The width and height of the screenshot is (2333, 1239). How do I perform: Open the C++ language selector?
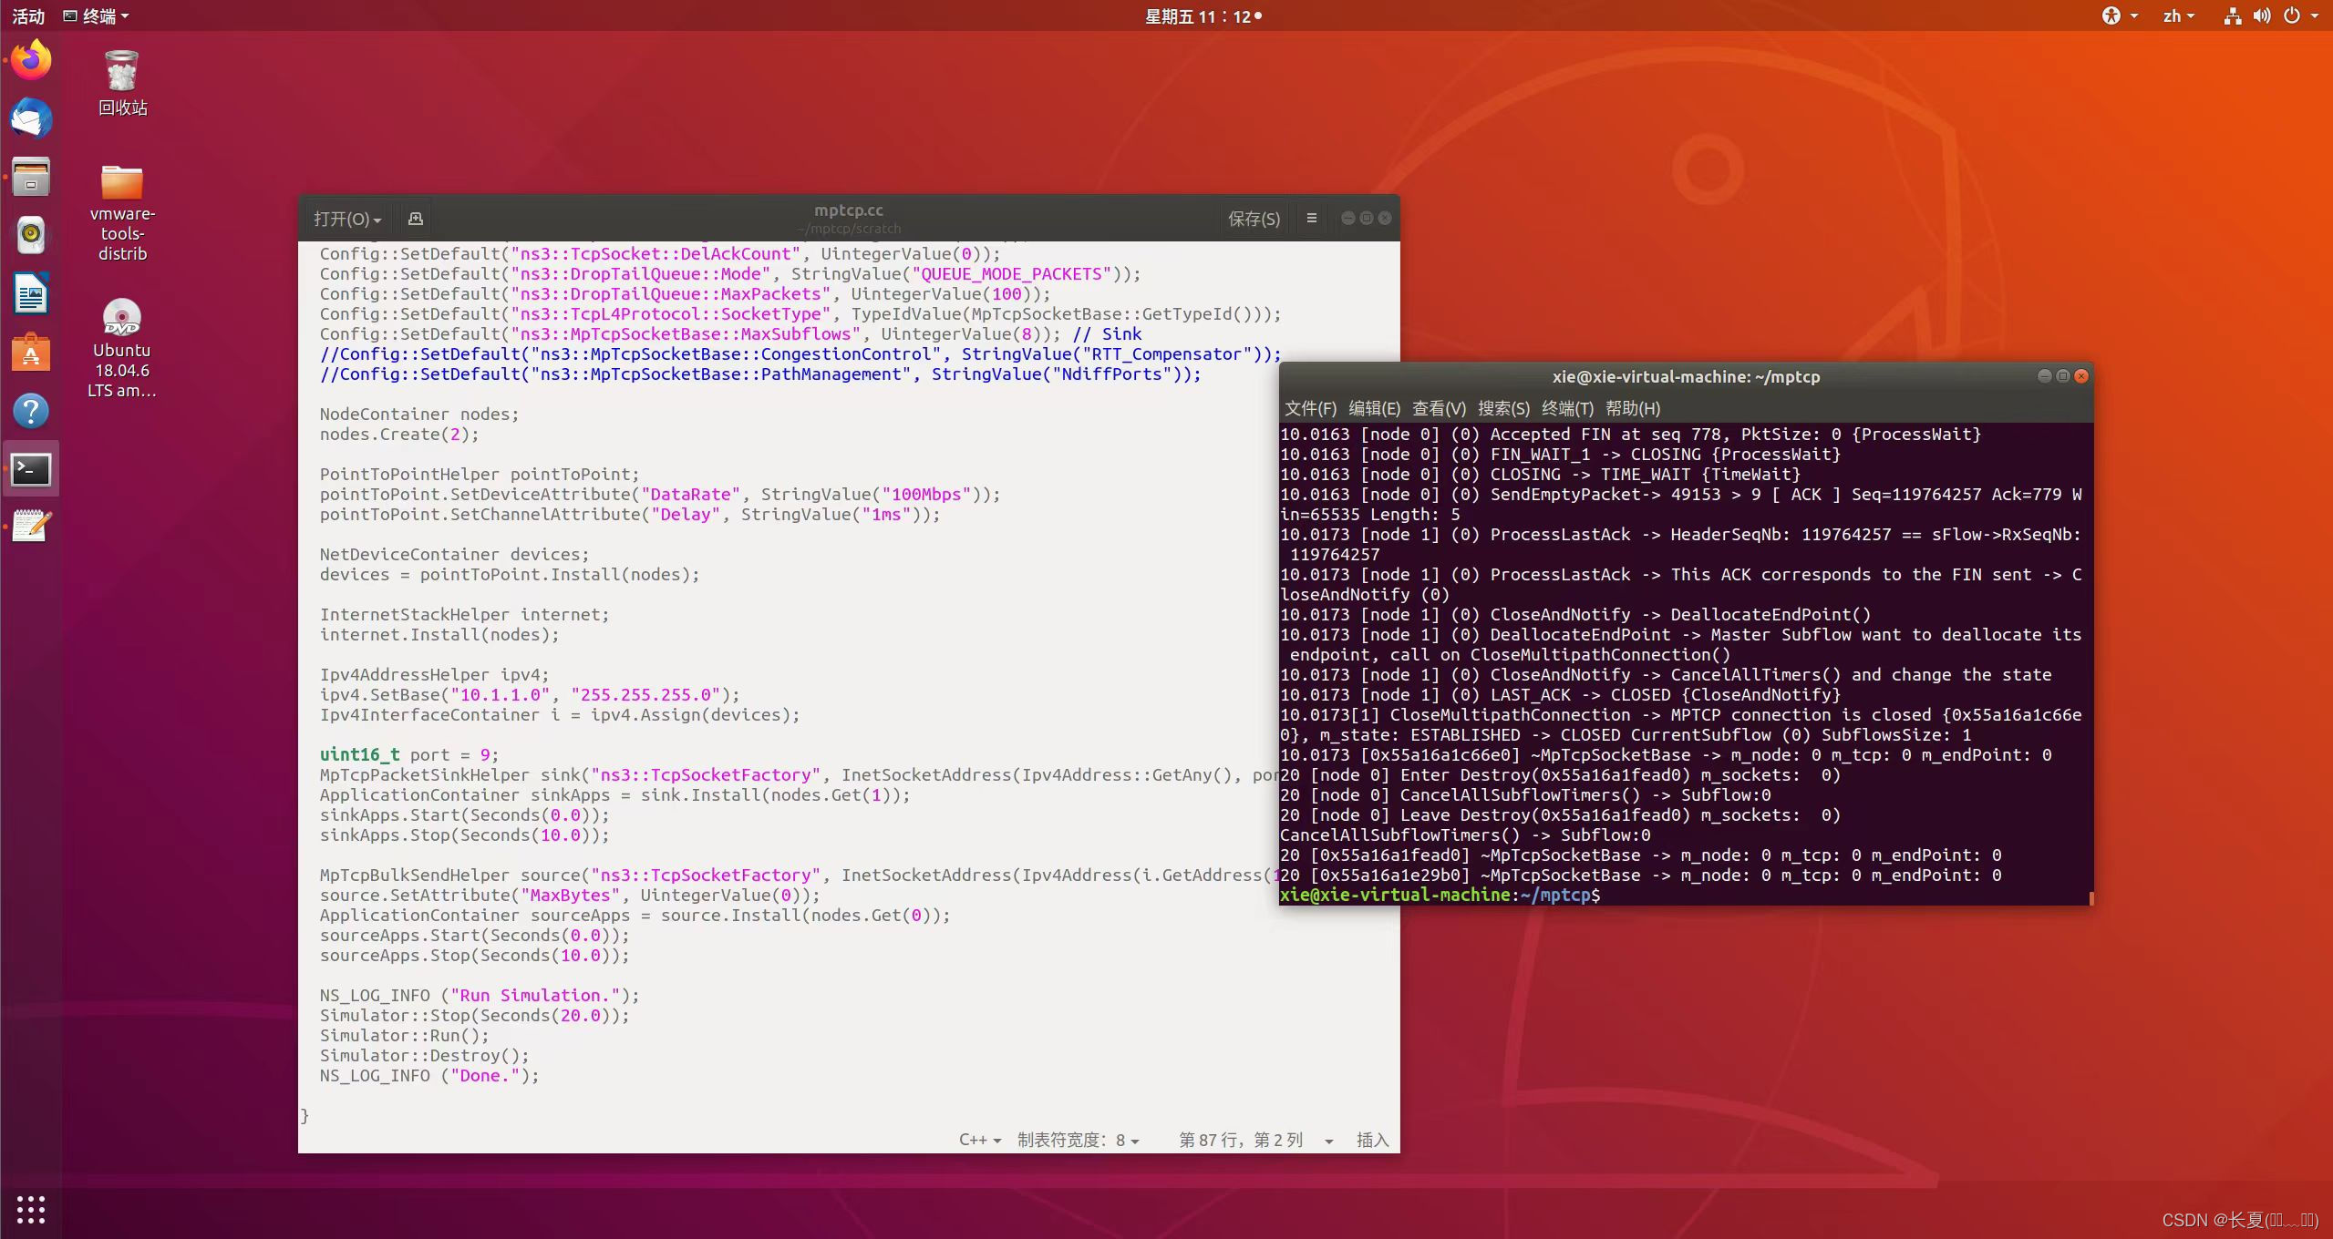coord(979,1140)
